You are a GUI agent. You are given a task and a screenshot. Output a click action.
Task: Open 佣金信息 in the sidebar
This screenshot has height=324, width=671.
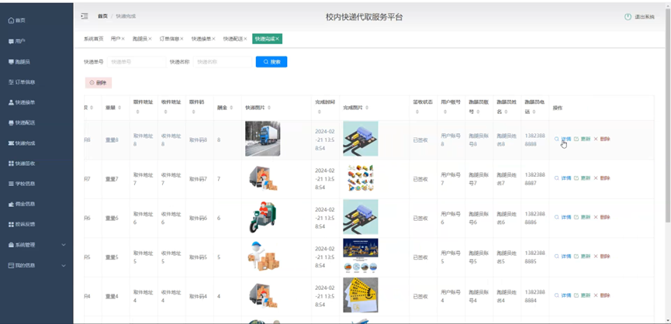click(22, 204)
